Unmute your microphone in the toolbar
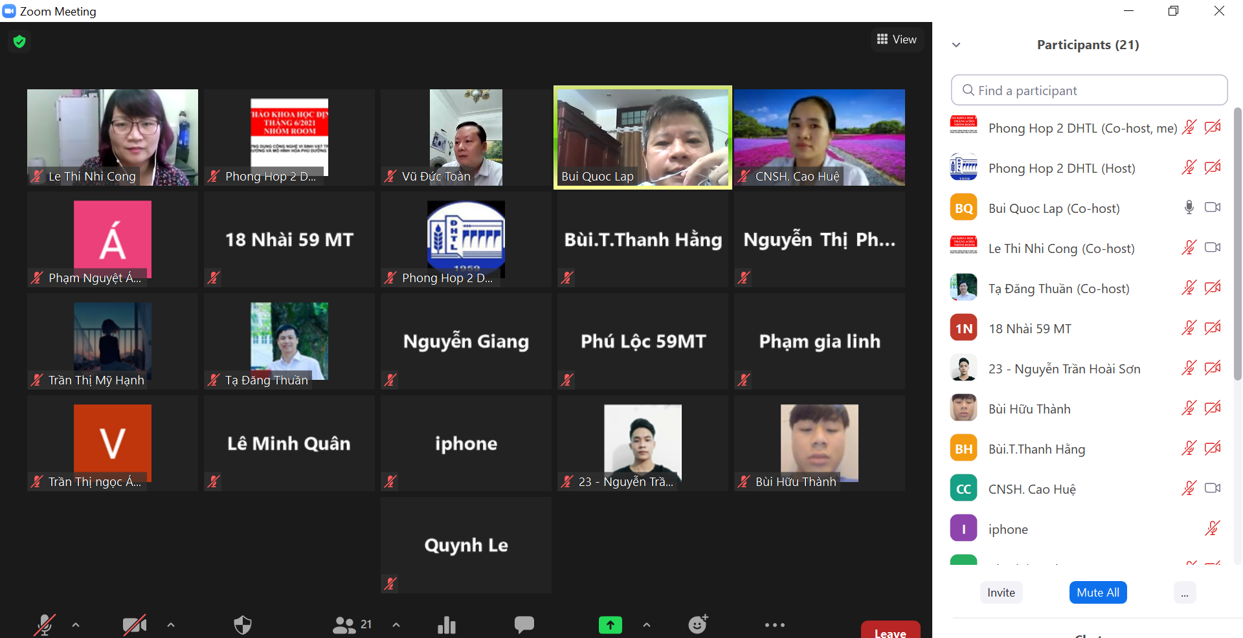The height and width of the screenshot is (638, 1243). (45, 624)
